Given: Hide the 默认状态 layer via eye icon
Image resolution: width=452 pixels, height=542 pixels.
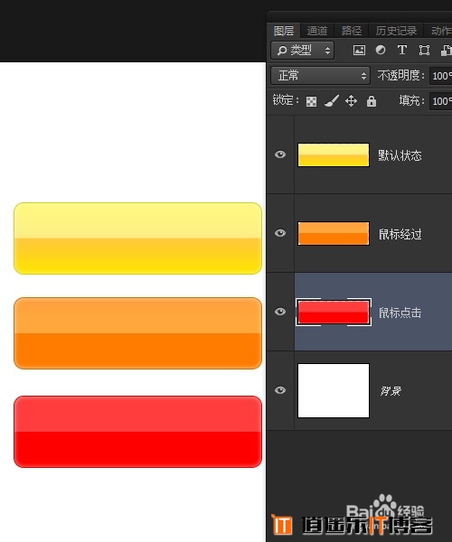Looking at the screenshot, I should click(280, 154).
